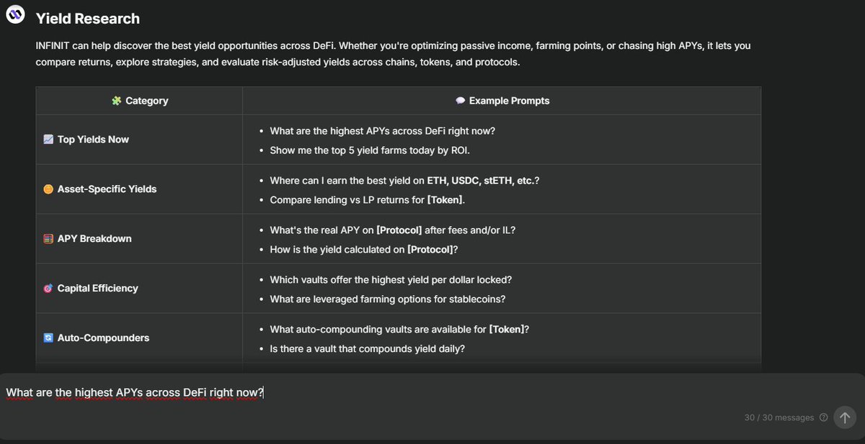865x444 pixels.
Task: Click the APY Breakdown calculator icon
Action: (48, 239)
